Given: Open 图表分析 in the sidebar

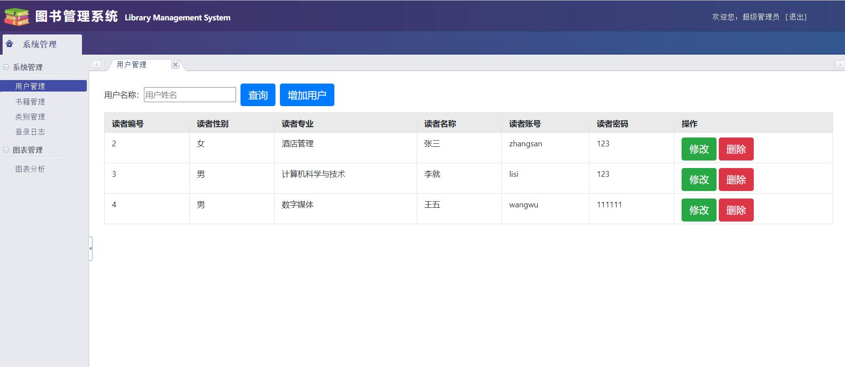Looking at the screenshot, I should [x=30, y=169].
